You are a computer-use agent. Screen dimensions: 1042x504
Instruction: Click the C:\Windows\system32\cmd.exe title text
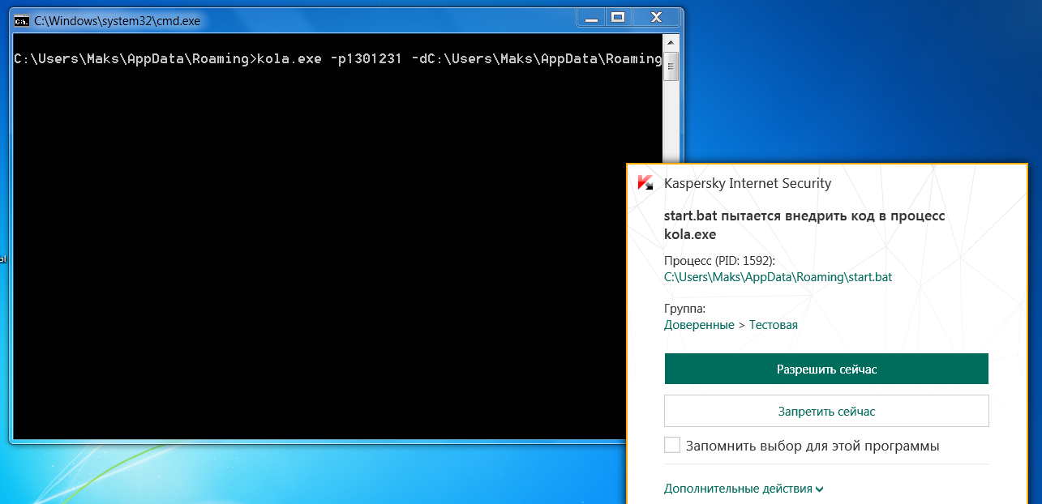tap(117, 21)
